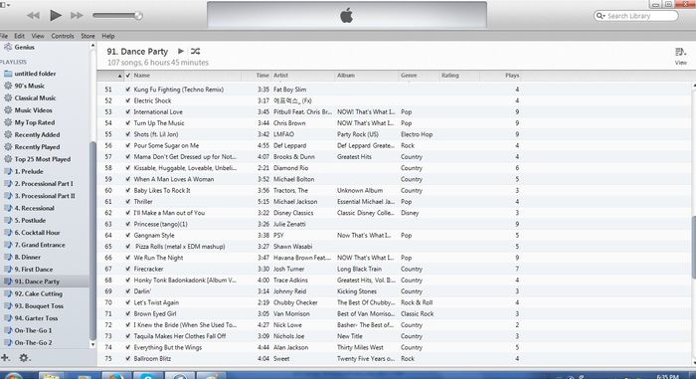Uncheck the Electric Shock song checkbox
This screenshot has height=379, width=696.
(x=128, y=100)
